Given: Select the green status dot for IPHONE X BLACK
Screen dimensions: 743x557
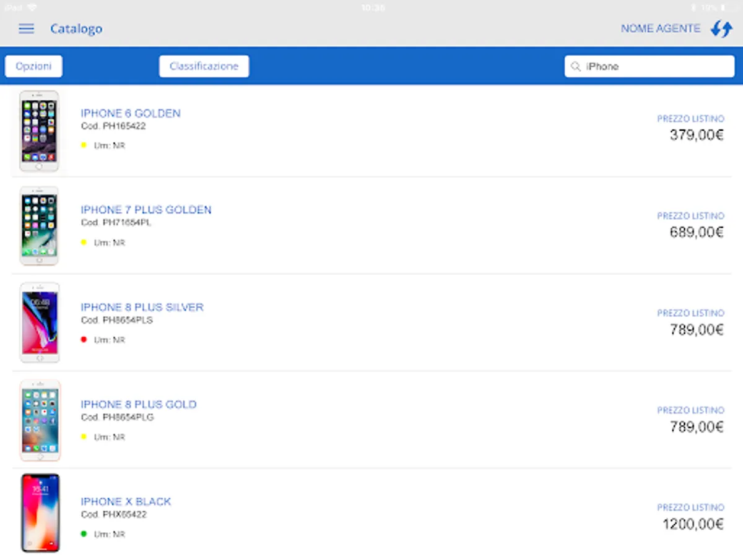Looking at the screenshot, I should 84,533.
